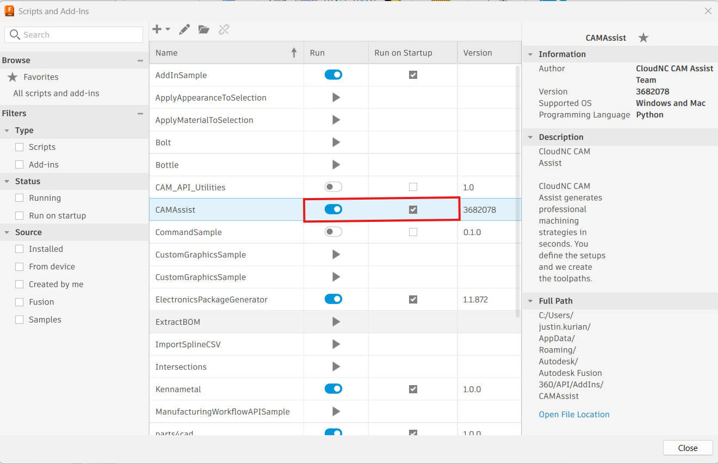Image resolution: width=718 pixels, height=464 pixels.
Task: Tick the From device filter
Action: 20,267
